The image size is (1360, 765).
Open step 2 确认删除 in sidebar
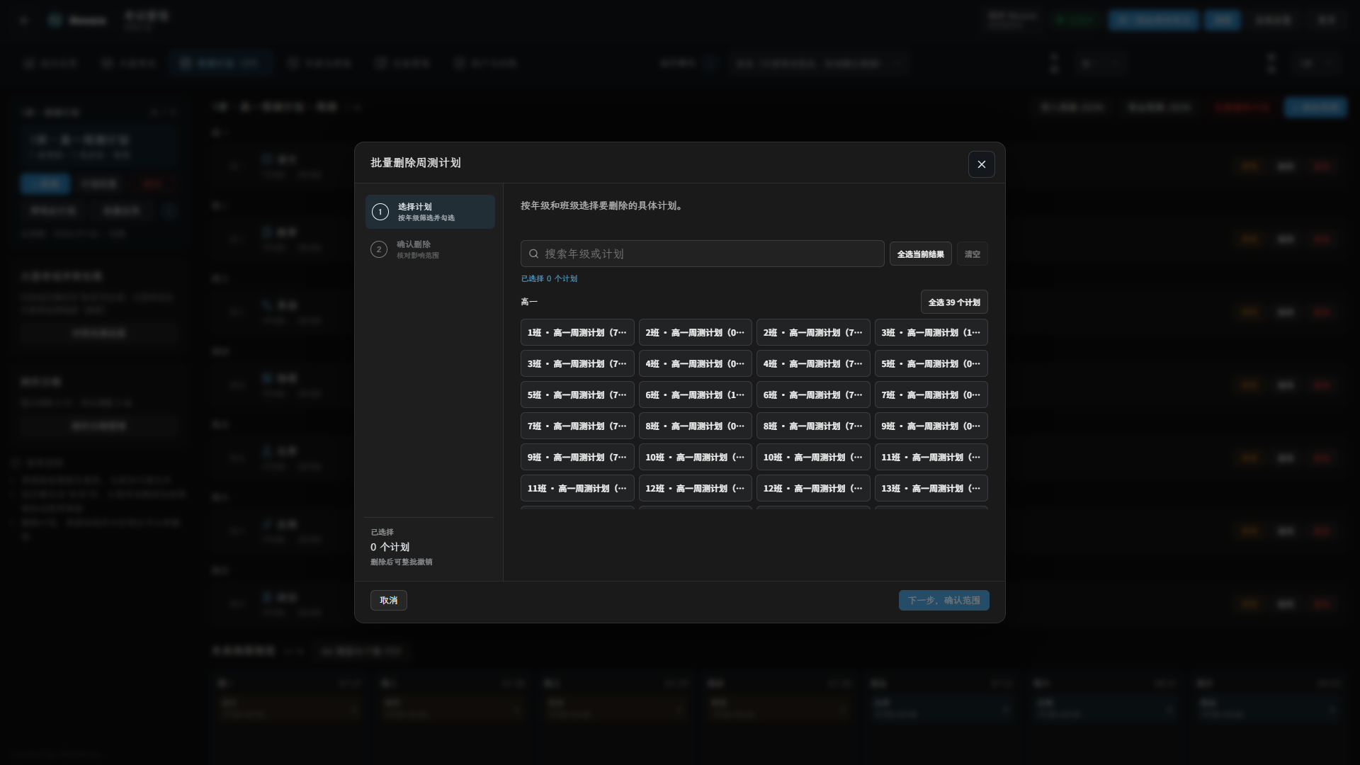click(x=430, y=249)
